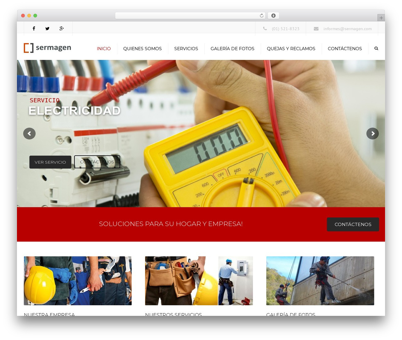Screen dimensions: 402x340
Task: Click the VER SERVICIO button
Action: pyautogui.click(x=50, y=162)
